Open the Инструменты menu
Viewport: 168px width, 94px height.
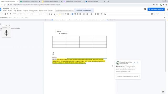34,11
